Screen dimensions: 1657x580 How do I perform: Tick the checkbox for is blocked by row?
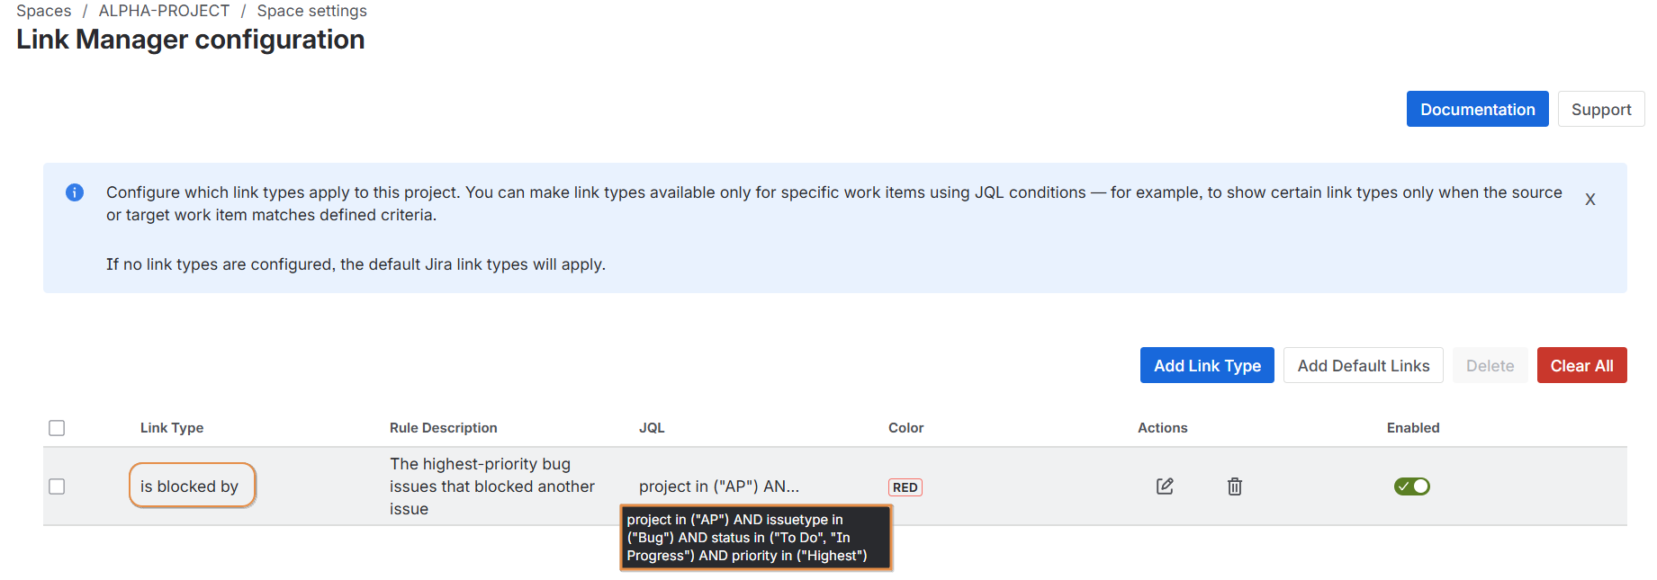pyautogui.click(x=57, y=486)
